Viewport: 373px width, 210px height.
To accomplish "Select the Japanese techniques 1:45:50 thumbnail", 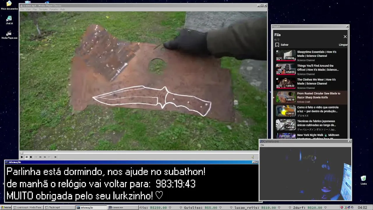I will [x=286, y=125].
